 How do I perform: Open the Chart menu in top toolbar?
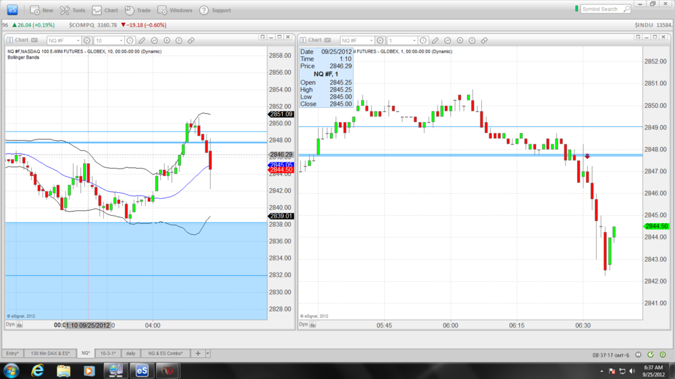[105, 10]
